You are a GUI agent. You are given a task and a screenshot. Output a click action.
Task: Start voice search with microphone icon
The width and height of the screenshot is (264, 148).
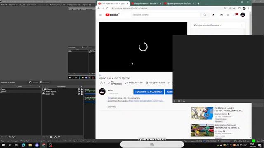tap(213, 15)
